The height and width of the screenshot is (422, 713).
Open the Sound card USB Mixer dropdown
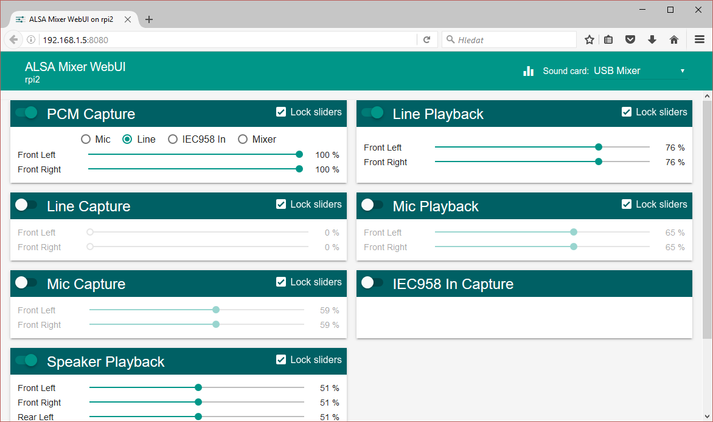[639, 71]
